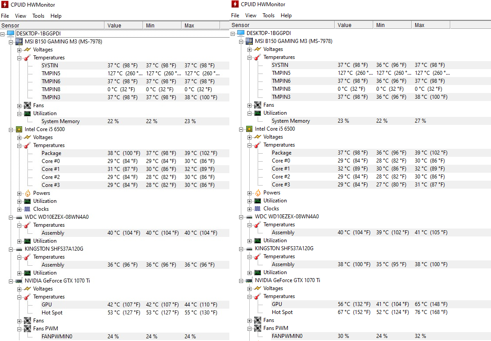Collapse MSI B150 GAMING M3 node, left window

(x=11, y=42)
